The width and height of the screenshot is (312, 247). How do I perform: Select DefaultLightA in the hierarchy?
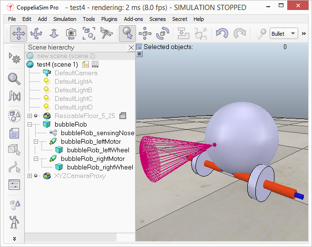pos(73,81)
